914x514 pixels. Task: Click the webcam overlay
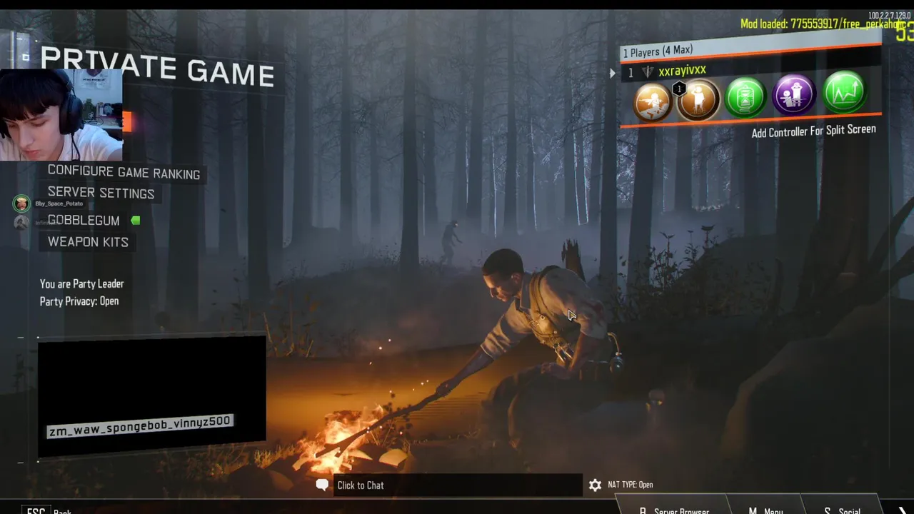pyautogui.click(x=61, y=115)
